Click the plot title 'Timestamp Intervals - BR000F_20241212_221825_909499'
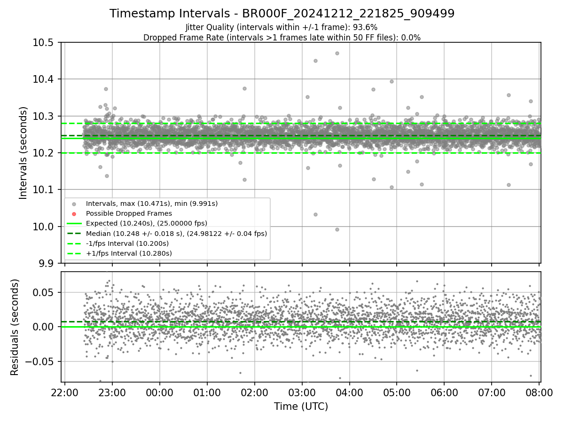Image resolution: width=564 pixels, height=423 pixels. click(x=282, y=14)
